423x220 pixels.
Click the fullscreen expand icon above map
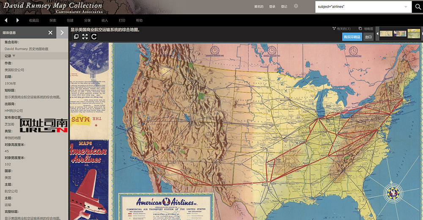[x=85, y=37]
